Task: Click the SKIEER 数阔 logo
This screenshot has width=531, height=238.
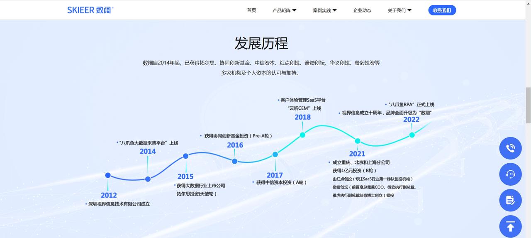Action: (90, 10)
